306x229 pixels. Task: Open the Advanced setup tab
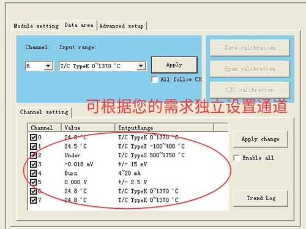122,26
